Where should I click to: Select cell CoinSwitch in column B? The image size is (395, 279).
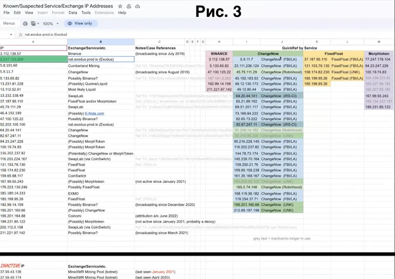[101, 176]
